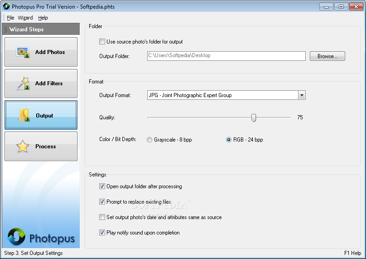Go to the Add Photos step label

[x=50, y=52]
